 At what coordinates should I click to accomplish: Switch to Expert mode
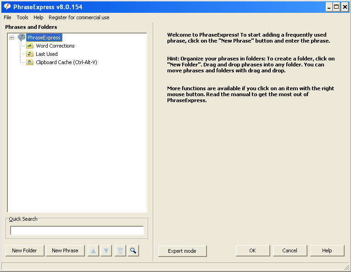tap(182, 251)
